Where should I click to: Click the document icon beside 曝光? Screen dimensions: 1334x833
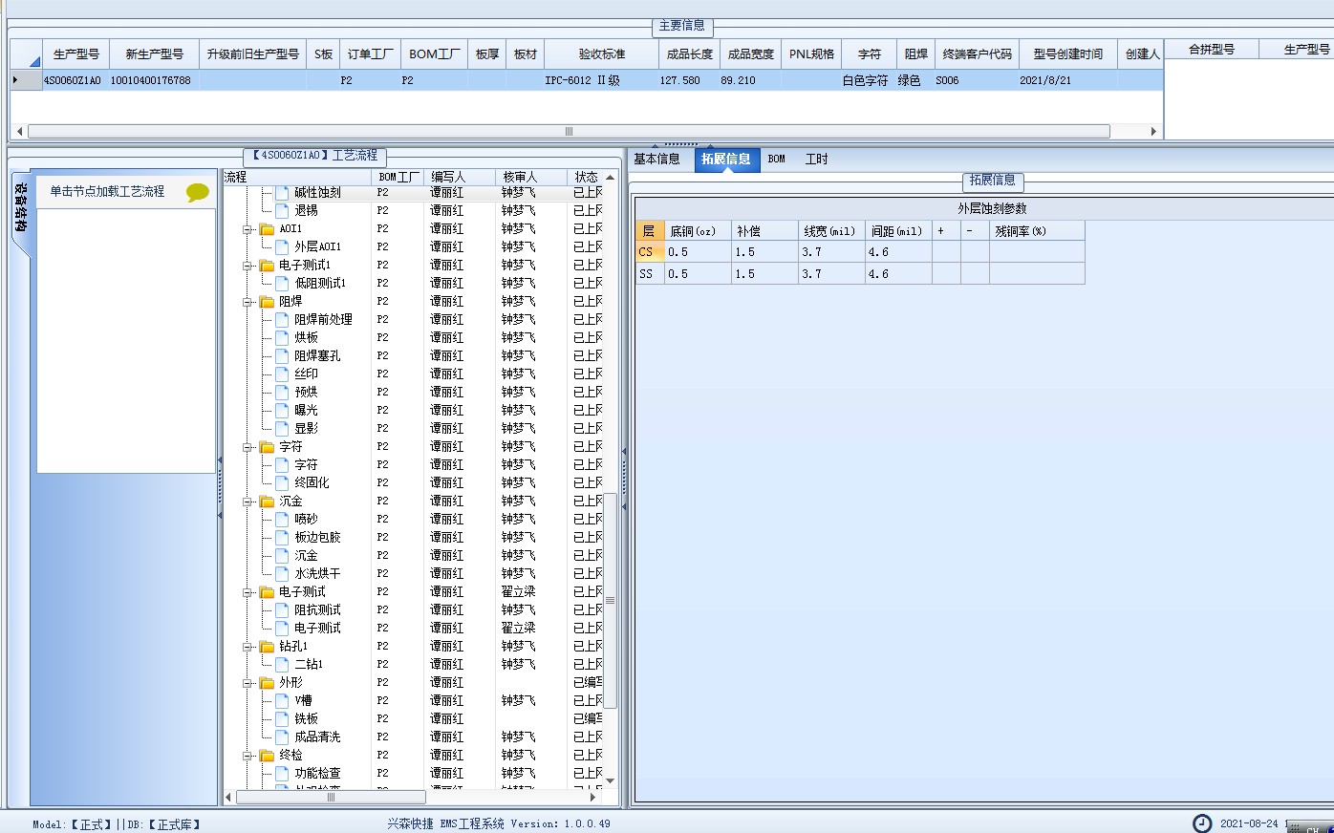click(x=282, y=410)
